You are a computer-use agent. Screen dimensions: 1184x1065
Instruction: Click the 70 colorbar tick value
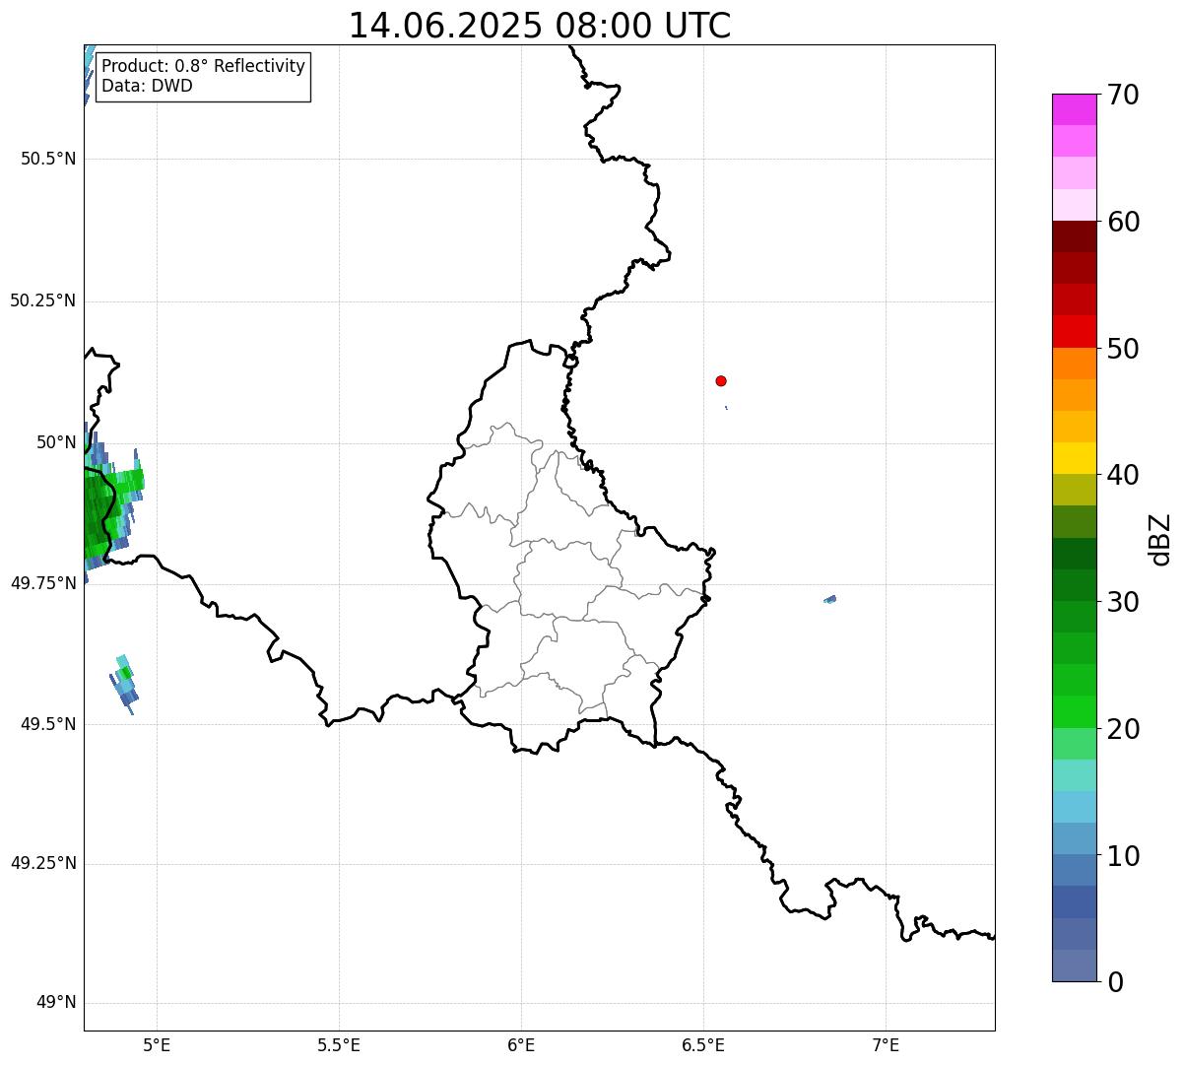(1124, 96)
